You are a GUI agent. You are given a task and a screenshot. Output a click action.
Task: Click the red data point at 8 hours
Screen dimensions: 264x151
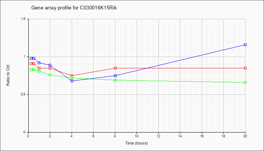point(115,68)
